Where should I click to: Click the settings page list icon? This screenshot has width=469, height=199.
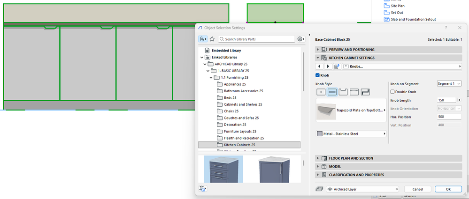click(x=337, y=66)
